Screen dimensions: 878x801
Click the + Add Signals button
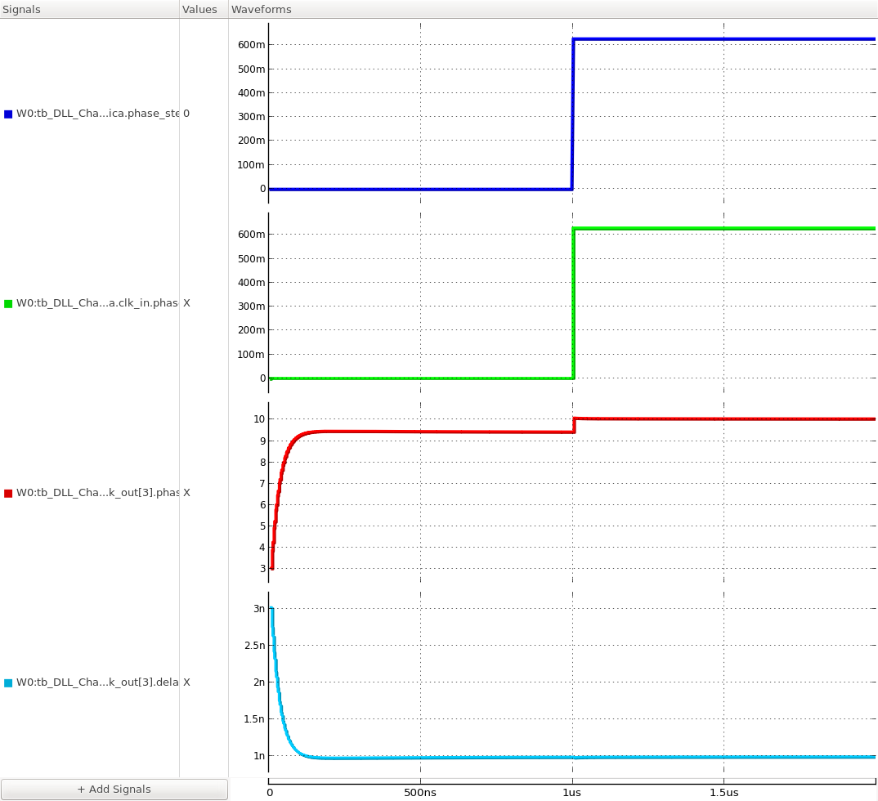tap(114, 790)
